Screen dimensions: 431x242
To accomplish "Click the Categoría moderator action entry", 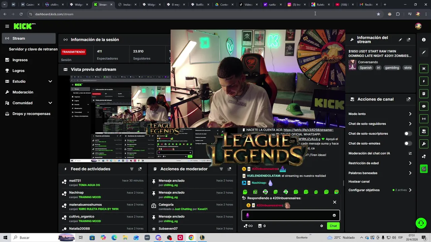I will [x=192, y=207].
